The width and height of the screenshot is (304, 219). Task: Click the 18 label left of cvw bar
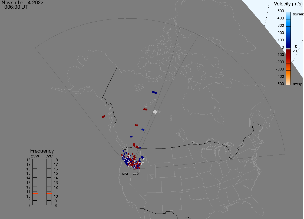click(x=28, y=160)
